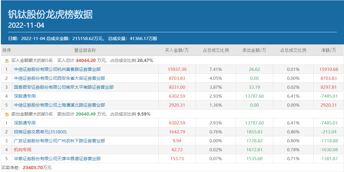Click the 净额/万 column header

[328, 50]
